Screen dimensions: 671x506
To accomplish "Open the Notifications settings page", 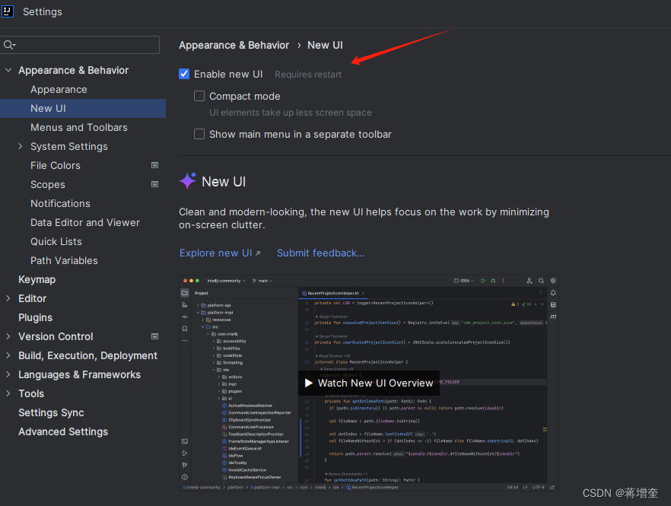I will click(60, 203).
